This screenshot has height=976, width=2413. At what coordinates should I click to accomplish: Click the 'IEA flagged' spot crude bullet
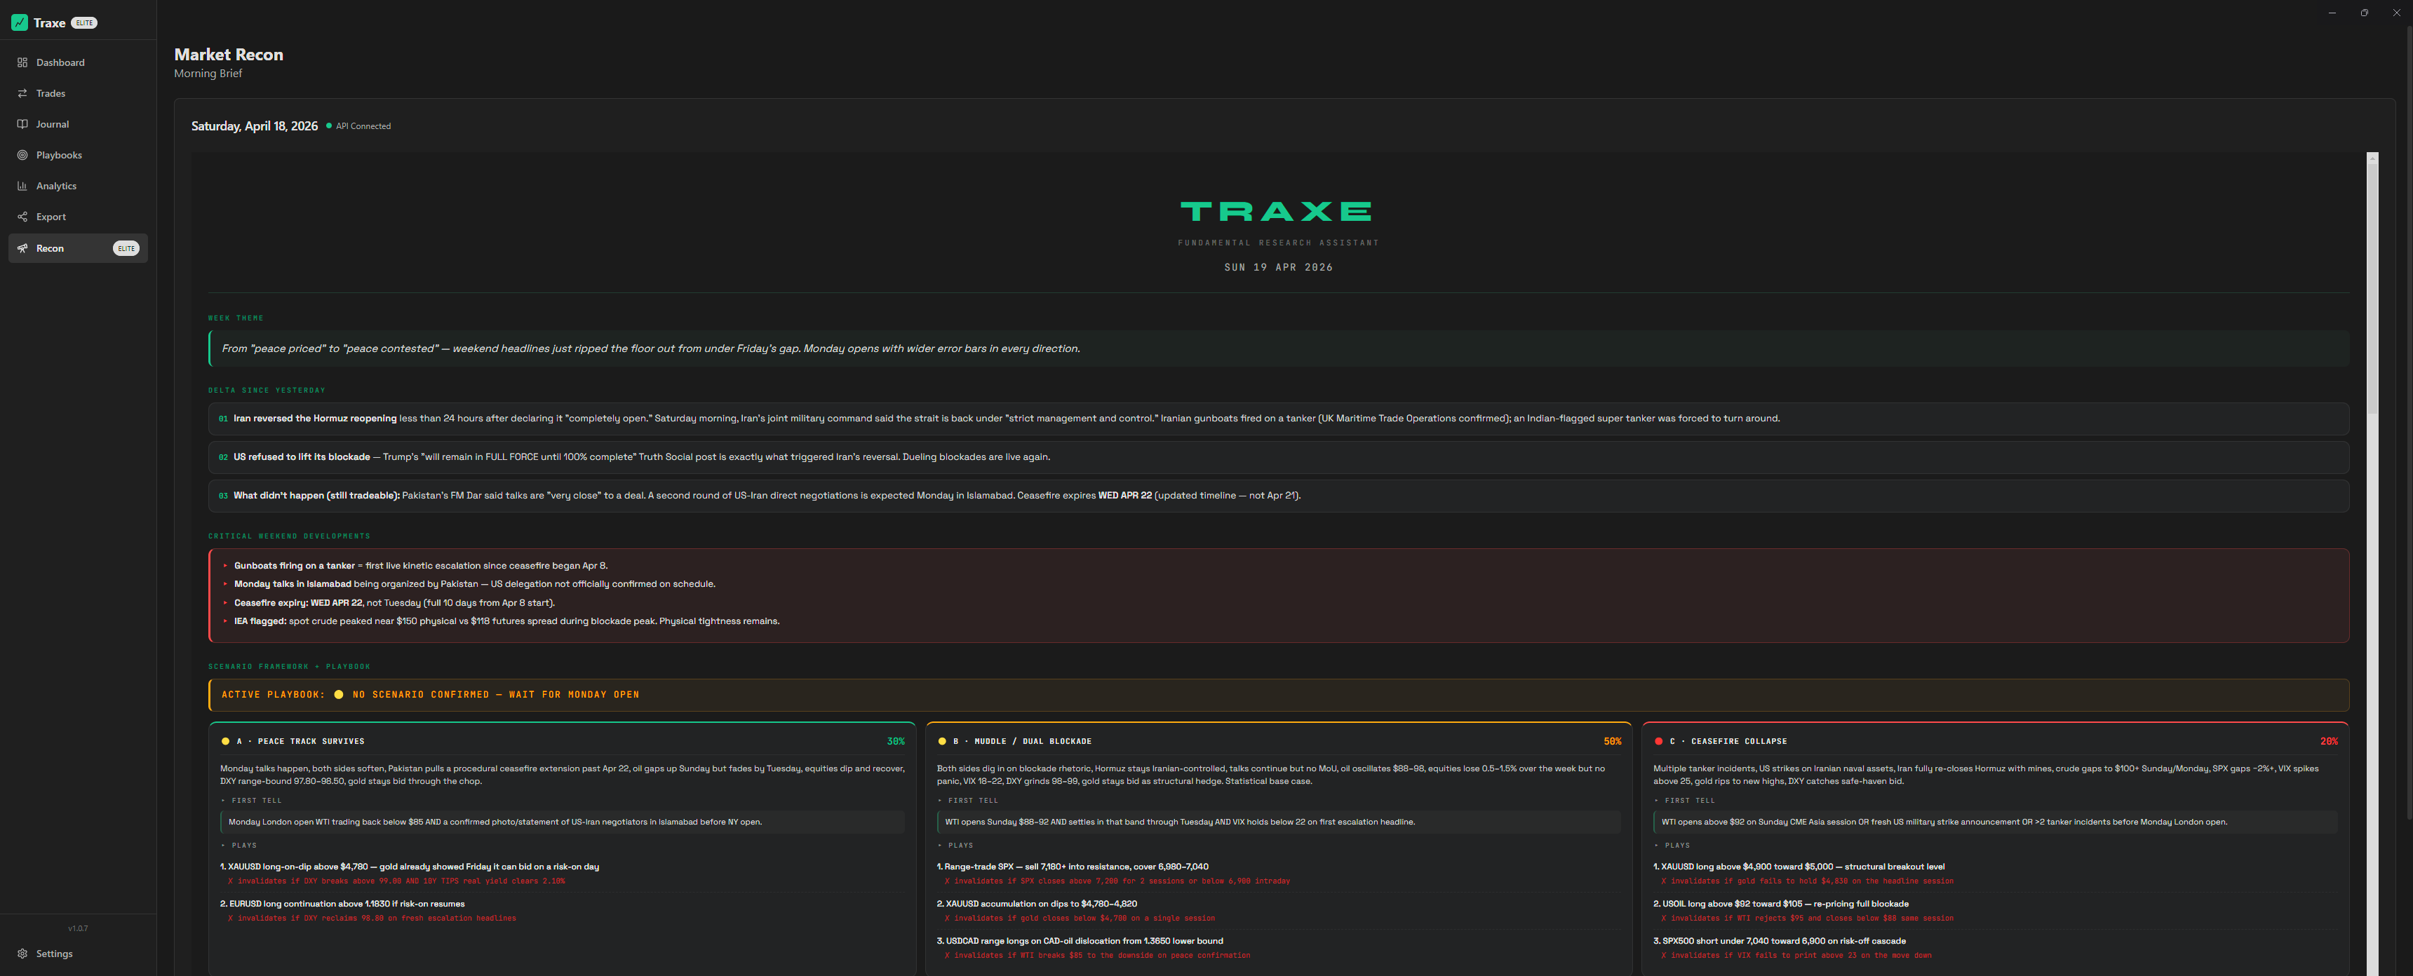click(506, 622)
